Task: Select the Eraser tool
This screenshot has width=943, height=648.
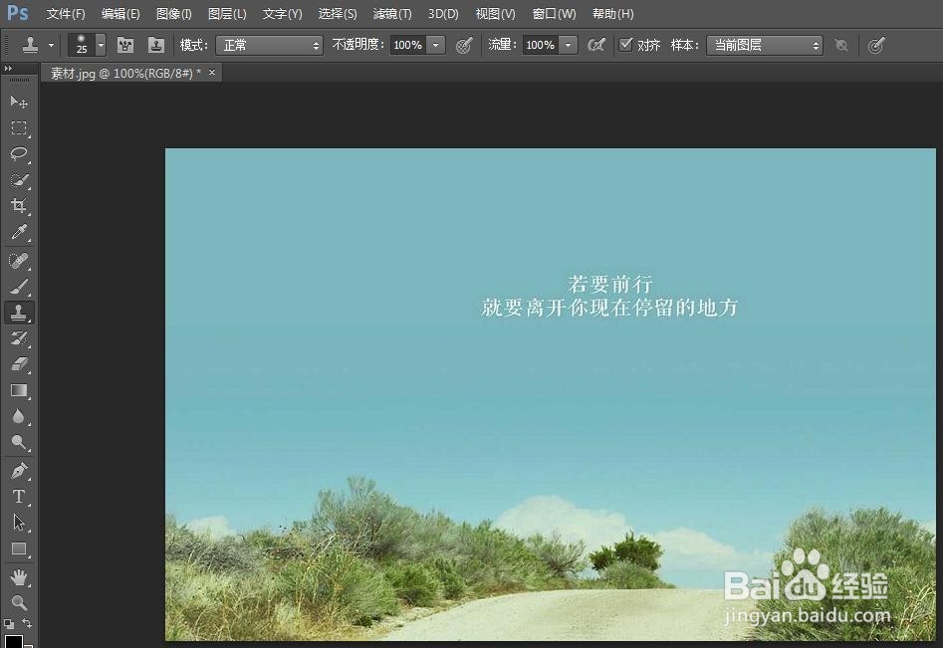Action: point(19,364)
